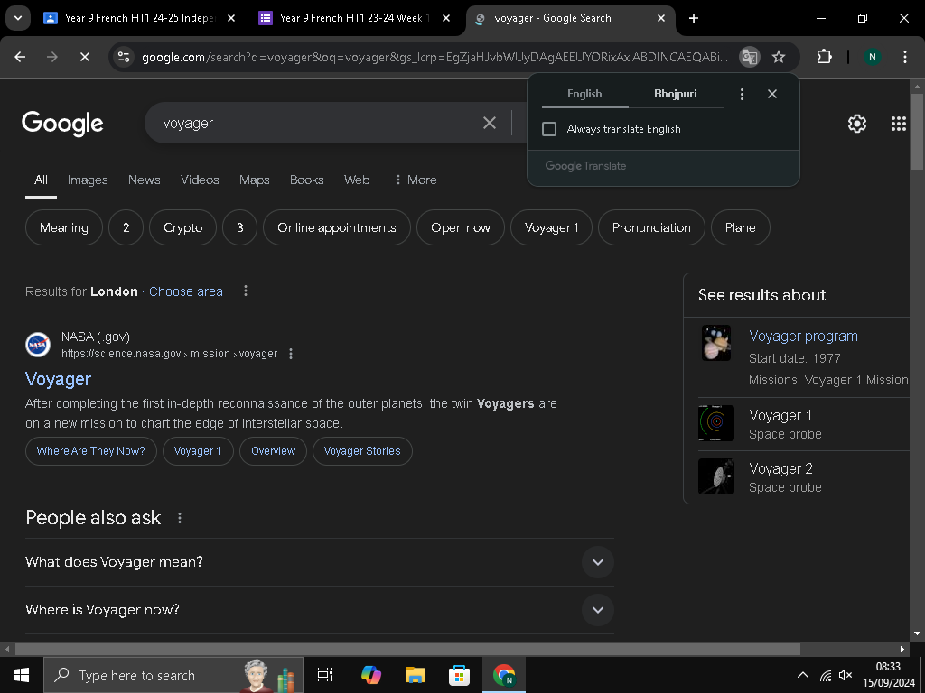Switch to Images results
The image size is (925, 693).
(88, 180)
